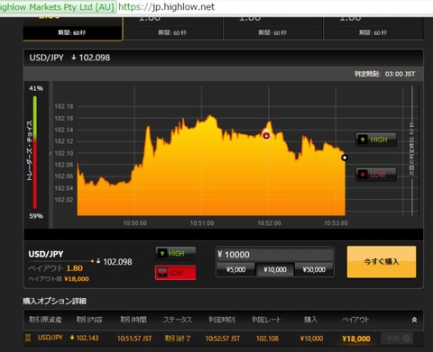Select the third 60秒 option tab
The width and height of the screenshot is (433, 352).
tap(273, 29)
